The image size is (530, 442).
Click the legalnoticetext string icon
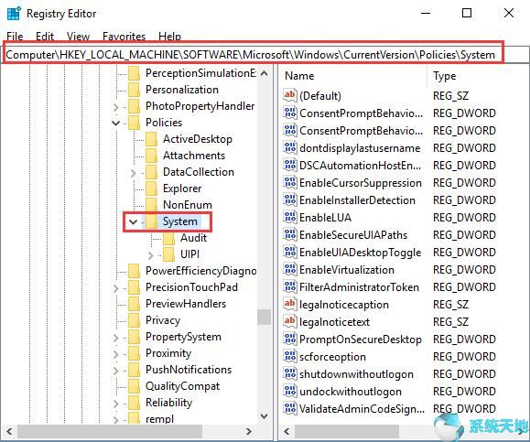coord(289,322)
